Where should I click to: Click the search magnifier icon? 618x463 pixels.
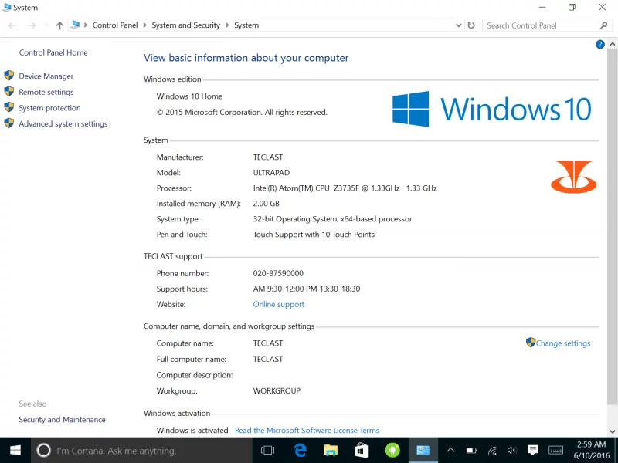[x=603, y=25]
